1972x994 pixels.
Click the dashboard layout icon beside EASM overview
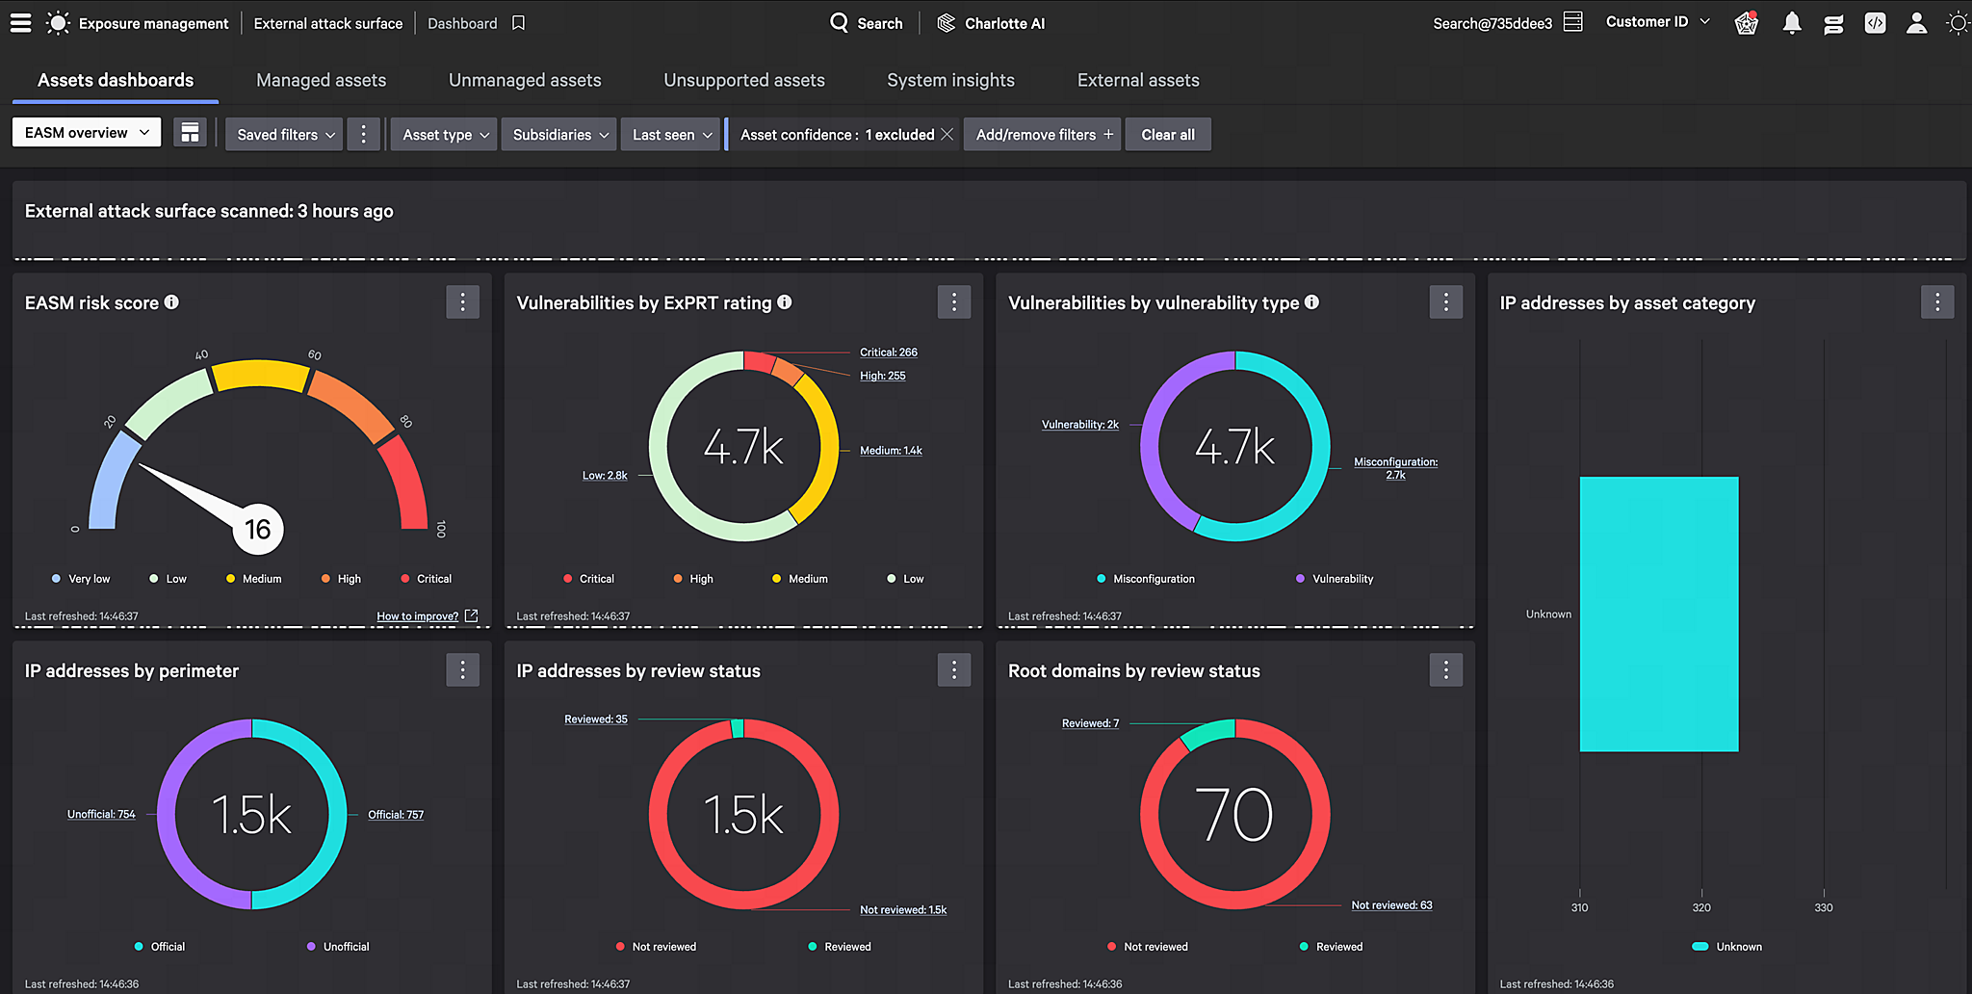(x=190, y=133)
